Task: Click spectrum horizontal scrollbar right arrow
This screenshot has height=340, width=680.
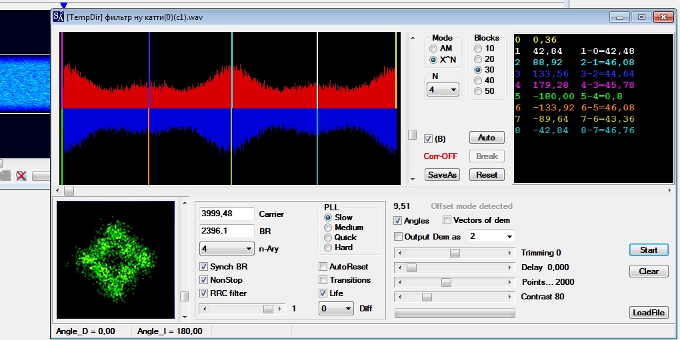Action: [669, 190]
